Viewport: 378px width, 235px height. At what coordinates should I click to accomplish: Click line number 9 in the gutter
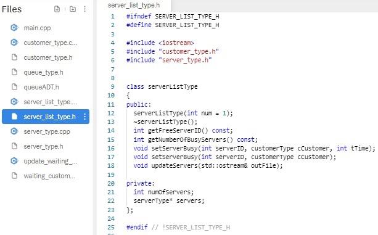113,86
